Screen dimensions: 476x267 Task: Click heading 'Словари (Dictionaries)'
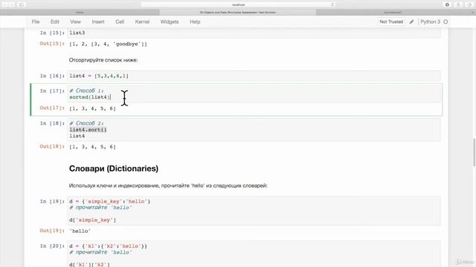click(114, 168)
